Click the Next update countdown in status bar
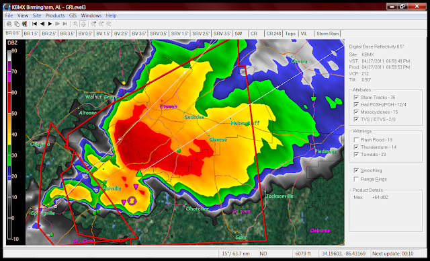 click(x=393, y=254)
